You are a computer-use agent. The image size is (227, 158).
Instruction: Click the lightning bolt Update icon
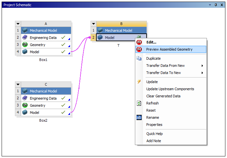(x=139, y=82)
